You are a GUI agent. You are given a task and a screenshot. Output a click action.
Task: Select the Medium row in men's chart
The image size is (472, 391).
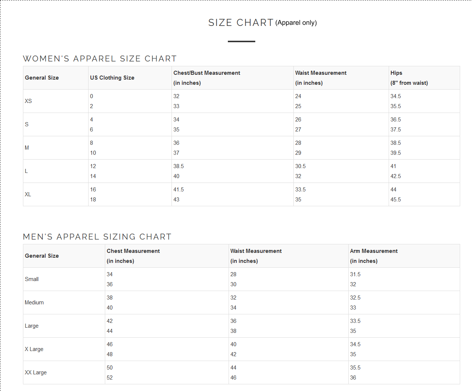click(34, 303)
